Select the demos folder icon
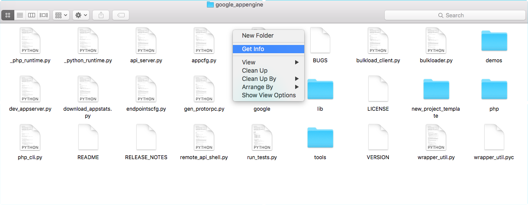 (494, 41)
